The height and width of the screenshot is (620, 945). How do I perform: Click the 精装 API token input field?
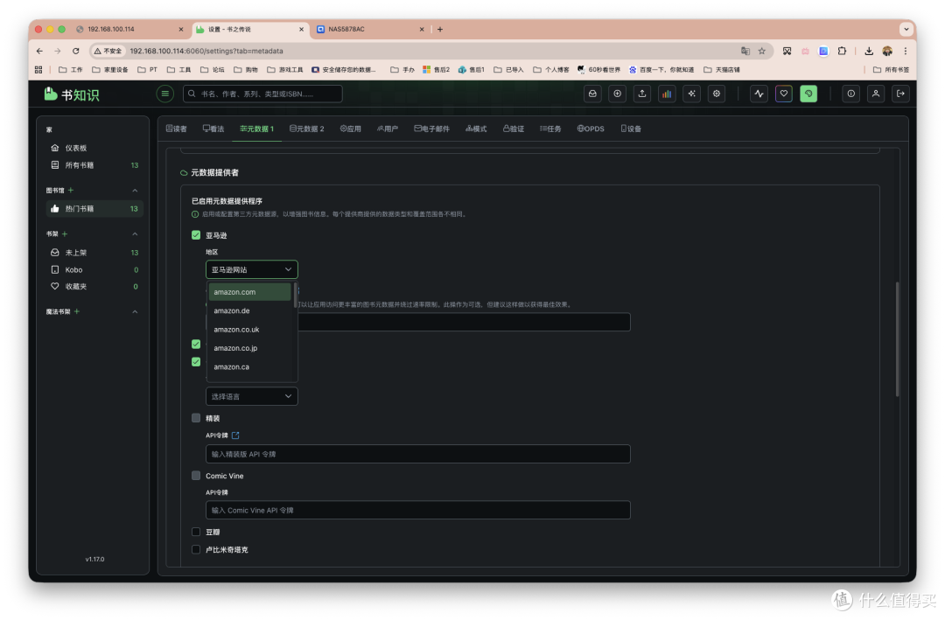[417, 455]
